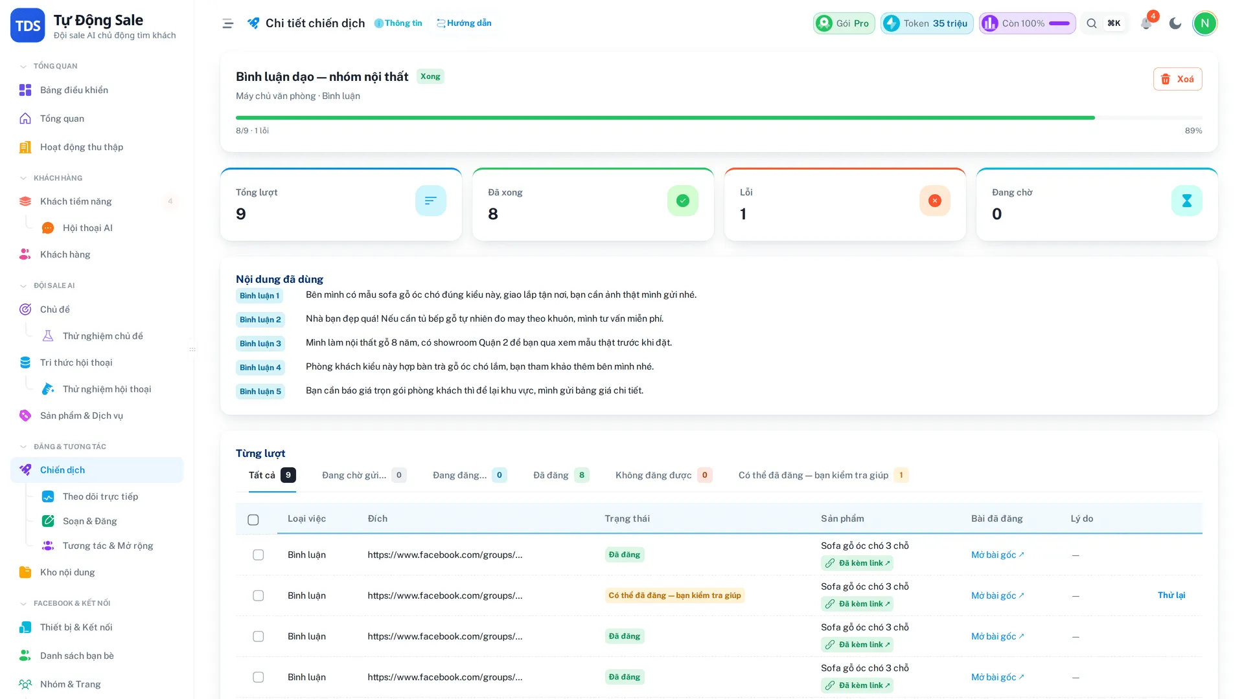Click the Còn 100% quota bar
This screenshot has height=699, width=1244.
[1027, 23]
